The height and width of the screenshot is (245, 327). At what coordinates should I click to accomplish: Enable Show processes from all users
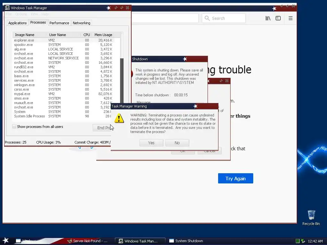(x=14, y=126)
